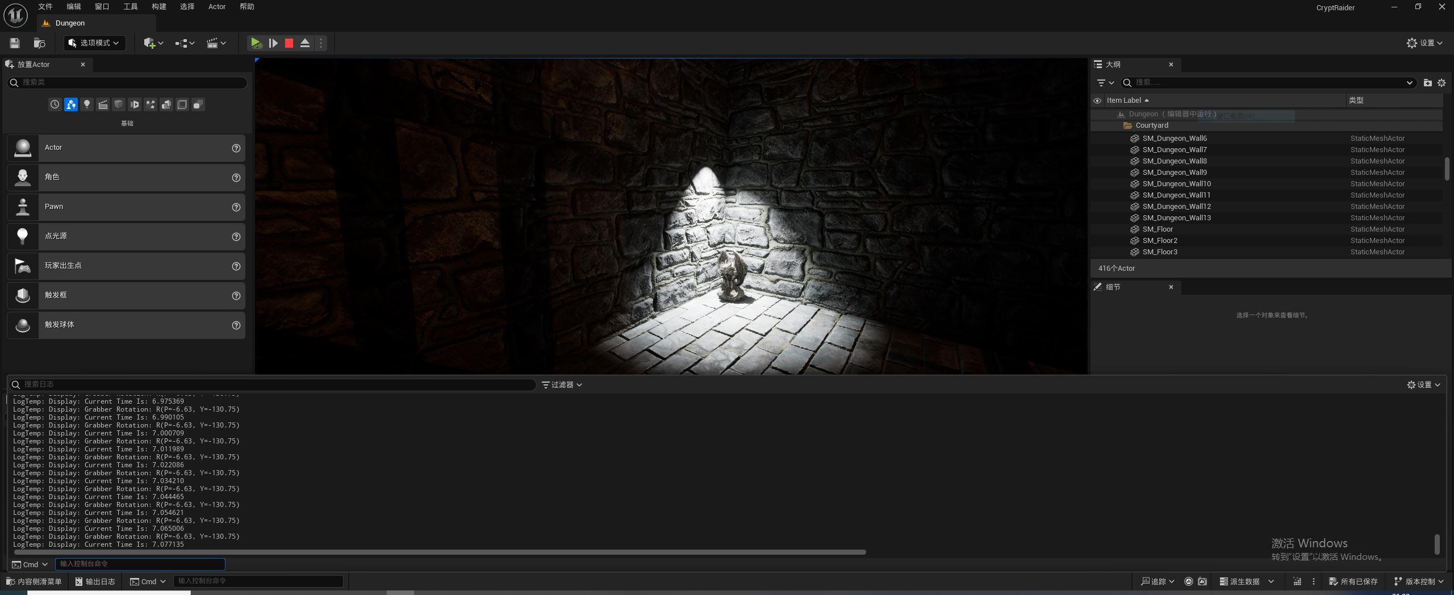
Task: Open the outliner settings gear
Action: click(1442, 83)
